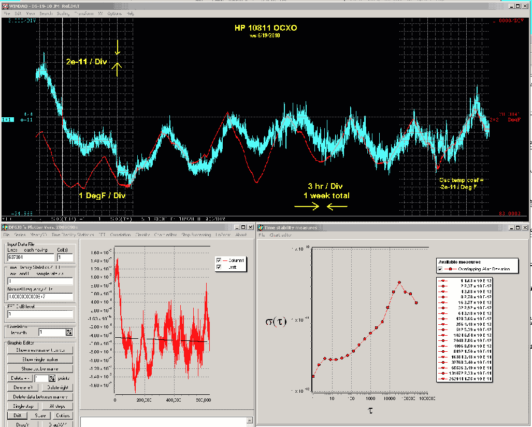The height and width of the screenshot is (427, 532).
Task: Click the Scale button in Graphic Editor
Action: [40, 416]
